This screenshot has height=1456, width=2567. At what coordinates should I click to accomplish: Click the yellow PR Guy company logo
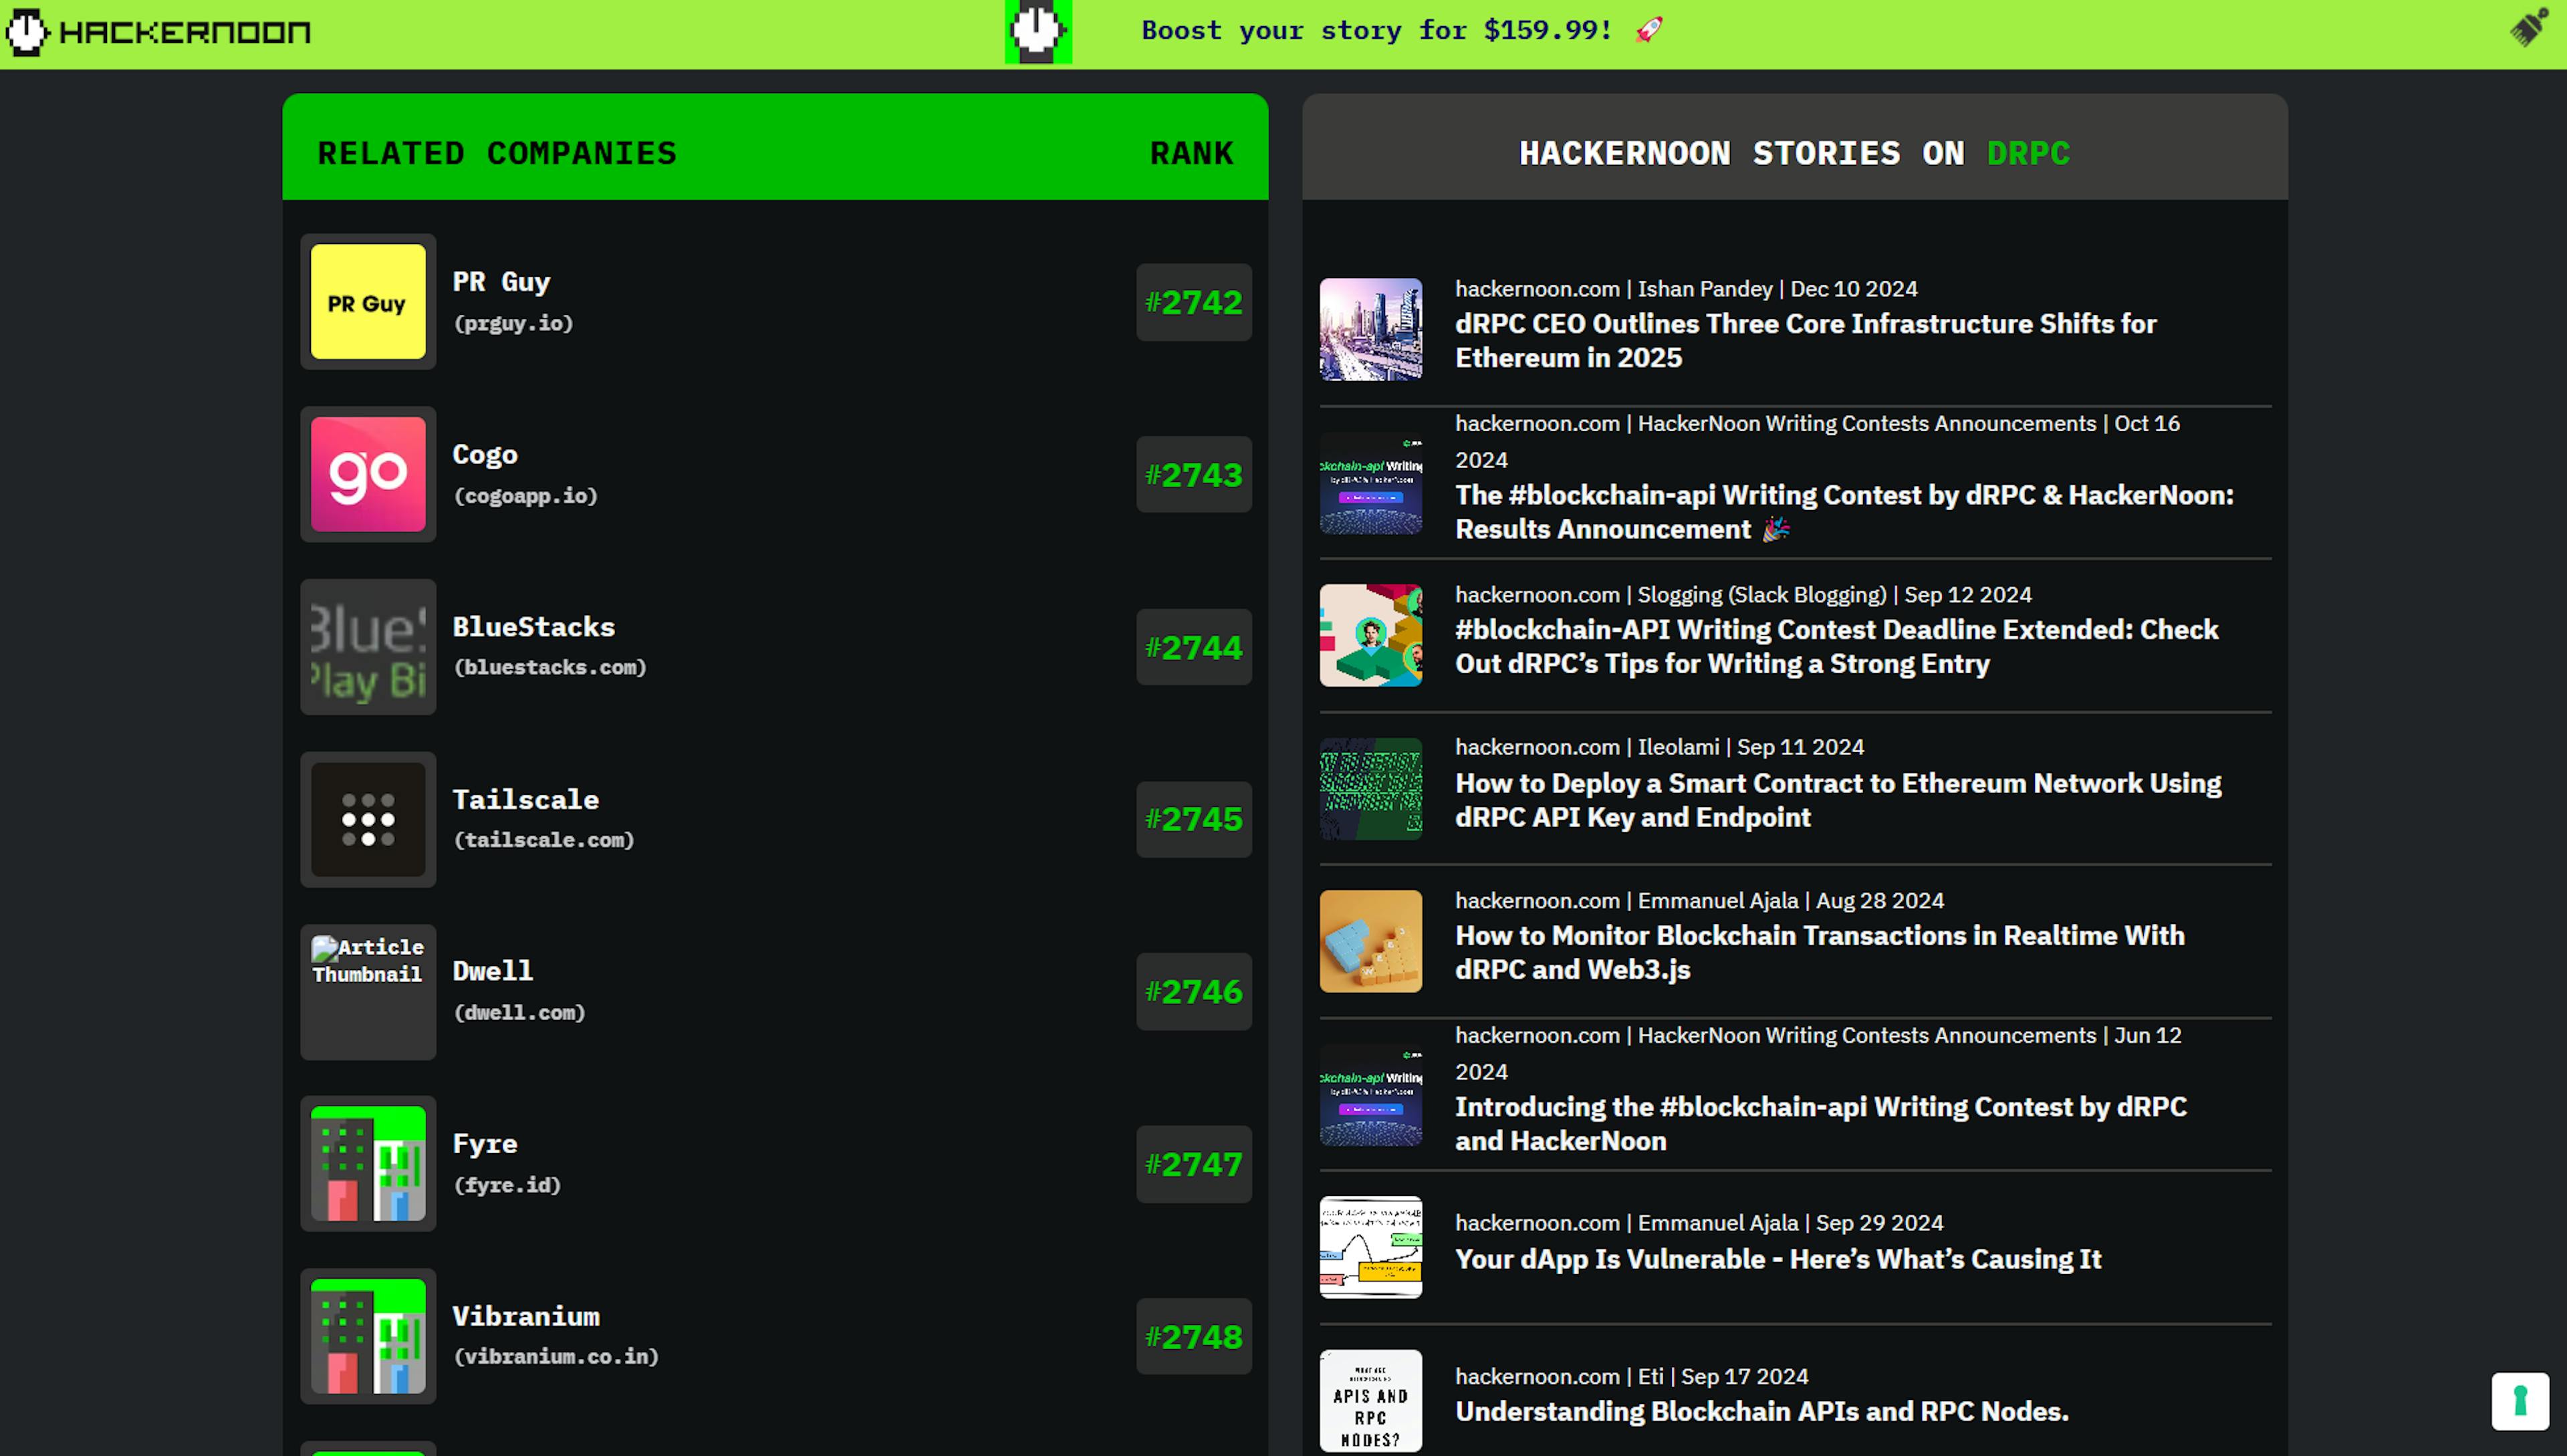(x=368, y=302)
